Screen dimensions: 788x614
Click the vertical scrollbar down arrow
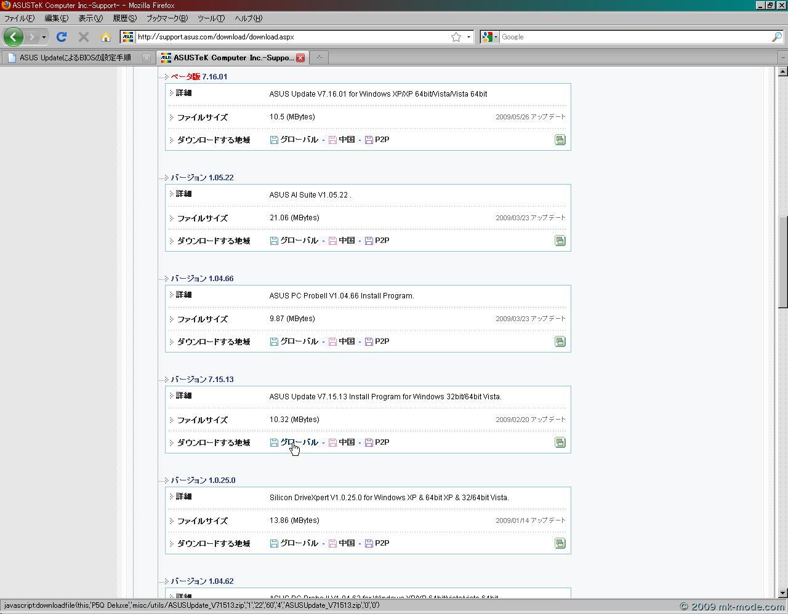pyautogui.click(x=782, y=593)
